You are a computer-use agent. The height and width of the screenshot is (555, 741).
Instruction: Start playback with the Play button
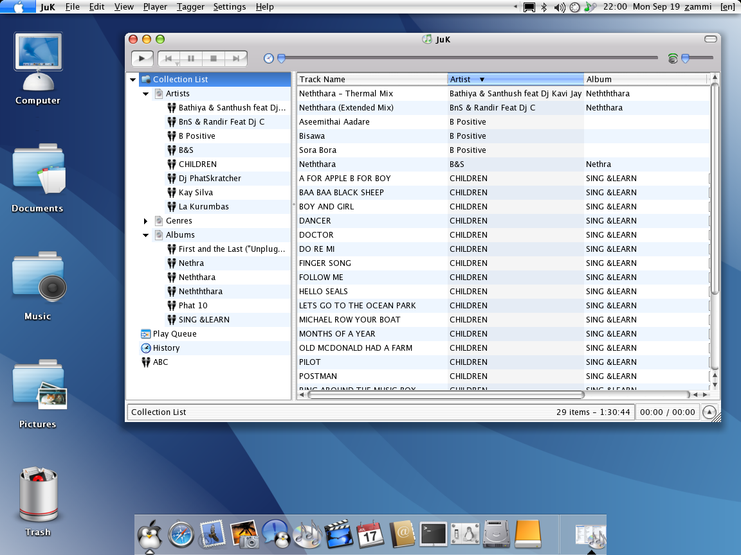142,58
